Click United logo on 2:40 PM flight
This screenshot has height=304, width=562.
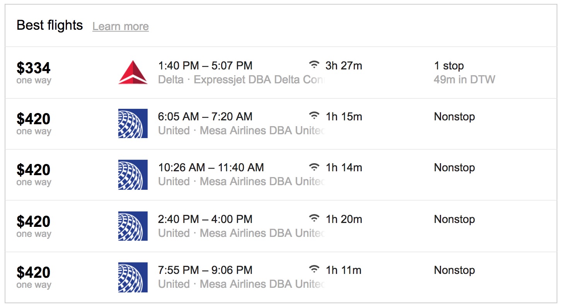tap(133, 226)
